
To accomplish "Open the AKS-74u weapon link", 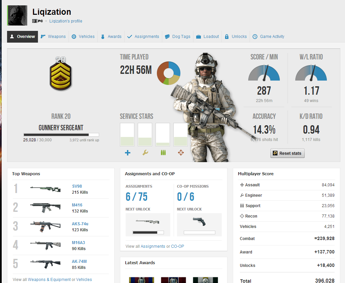I will [x=80, y=224].
